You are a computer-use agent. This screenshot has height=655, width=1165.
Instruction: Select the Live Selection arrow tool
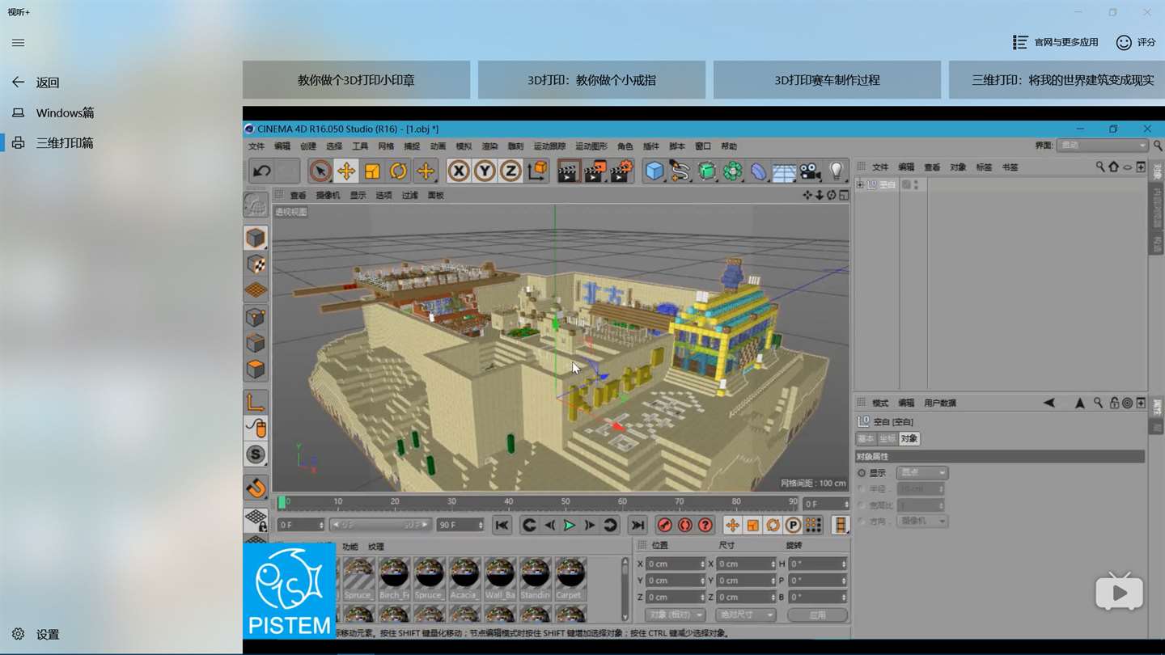coord(320,171)
